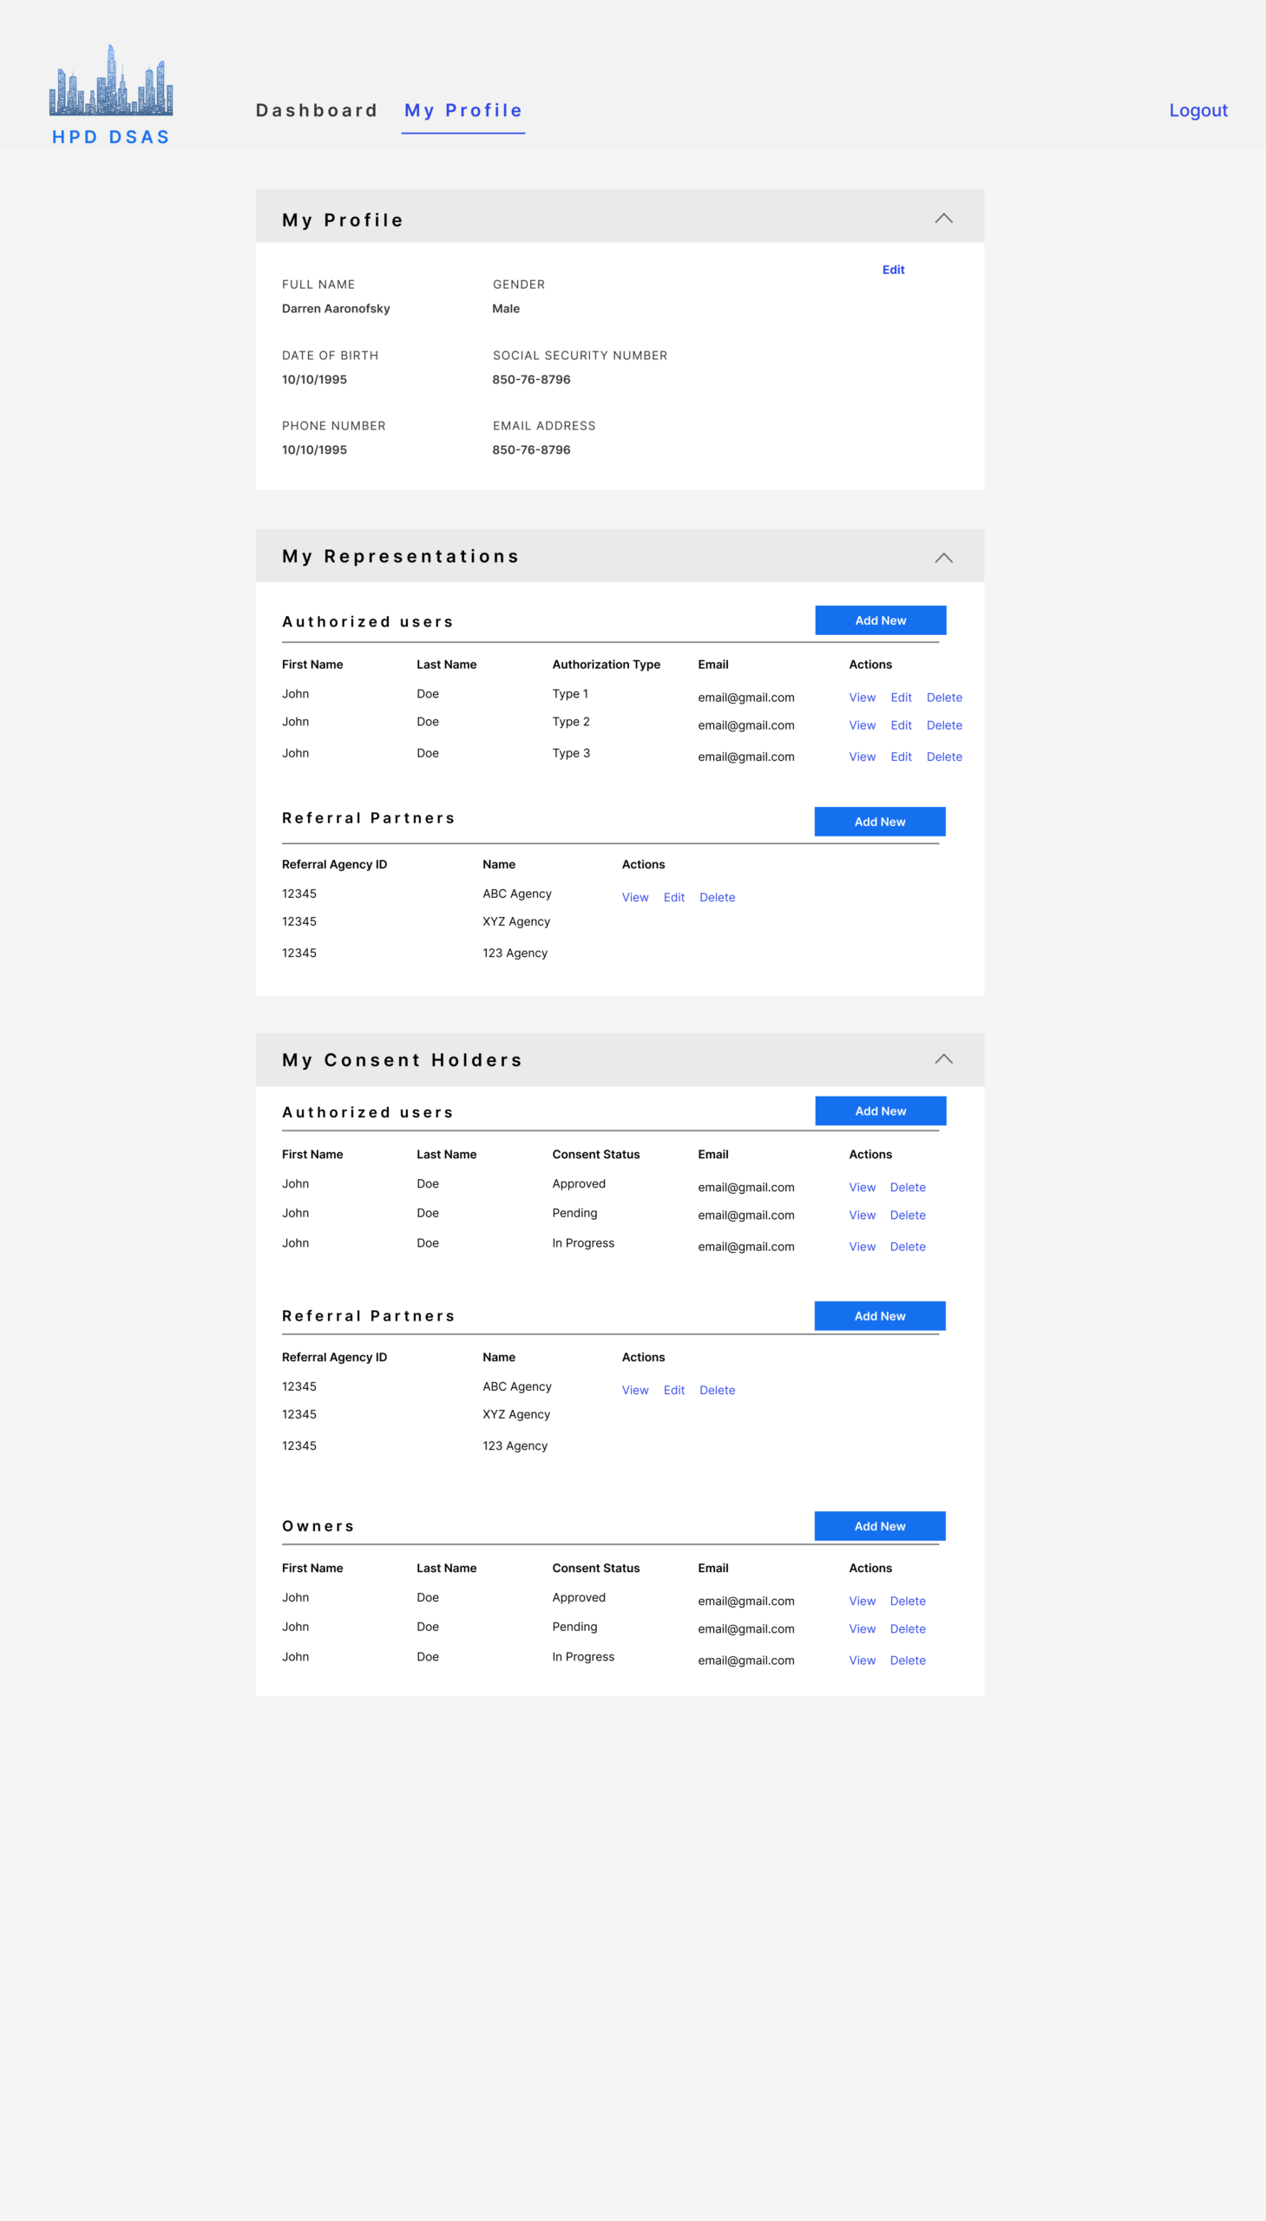Edit the My Profile details

tap(893, 270)
